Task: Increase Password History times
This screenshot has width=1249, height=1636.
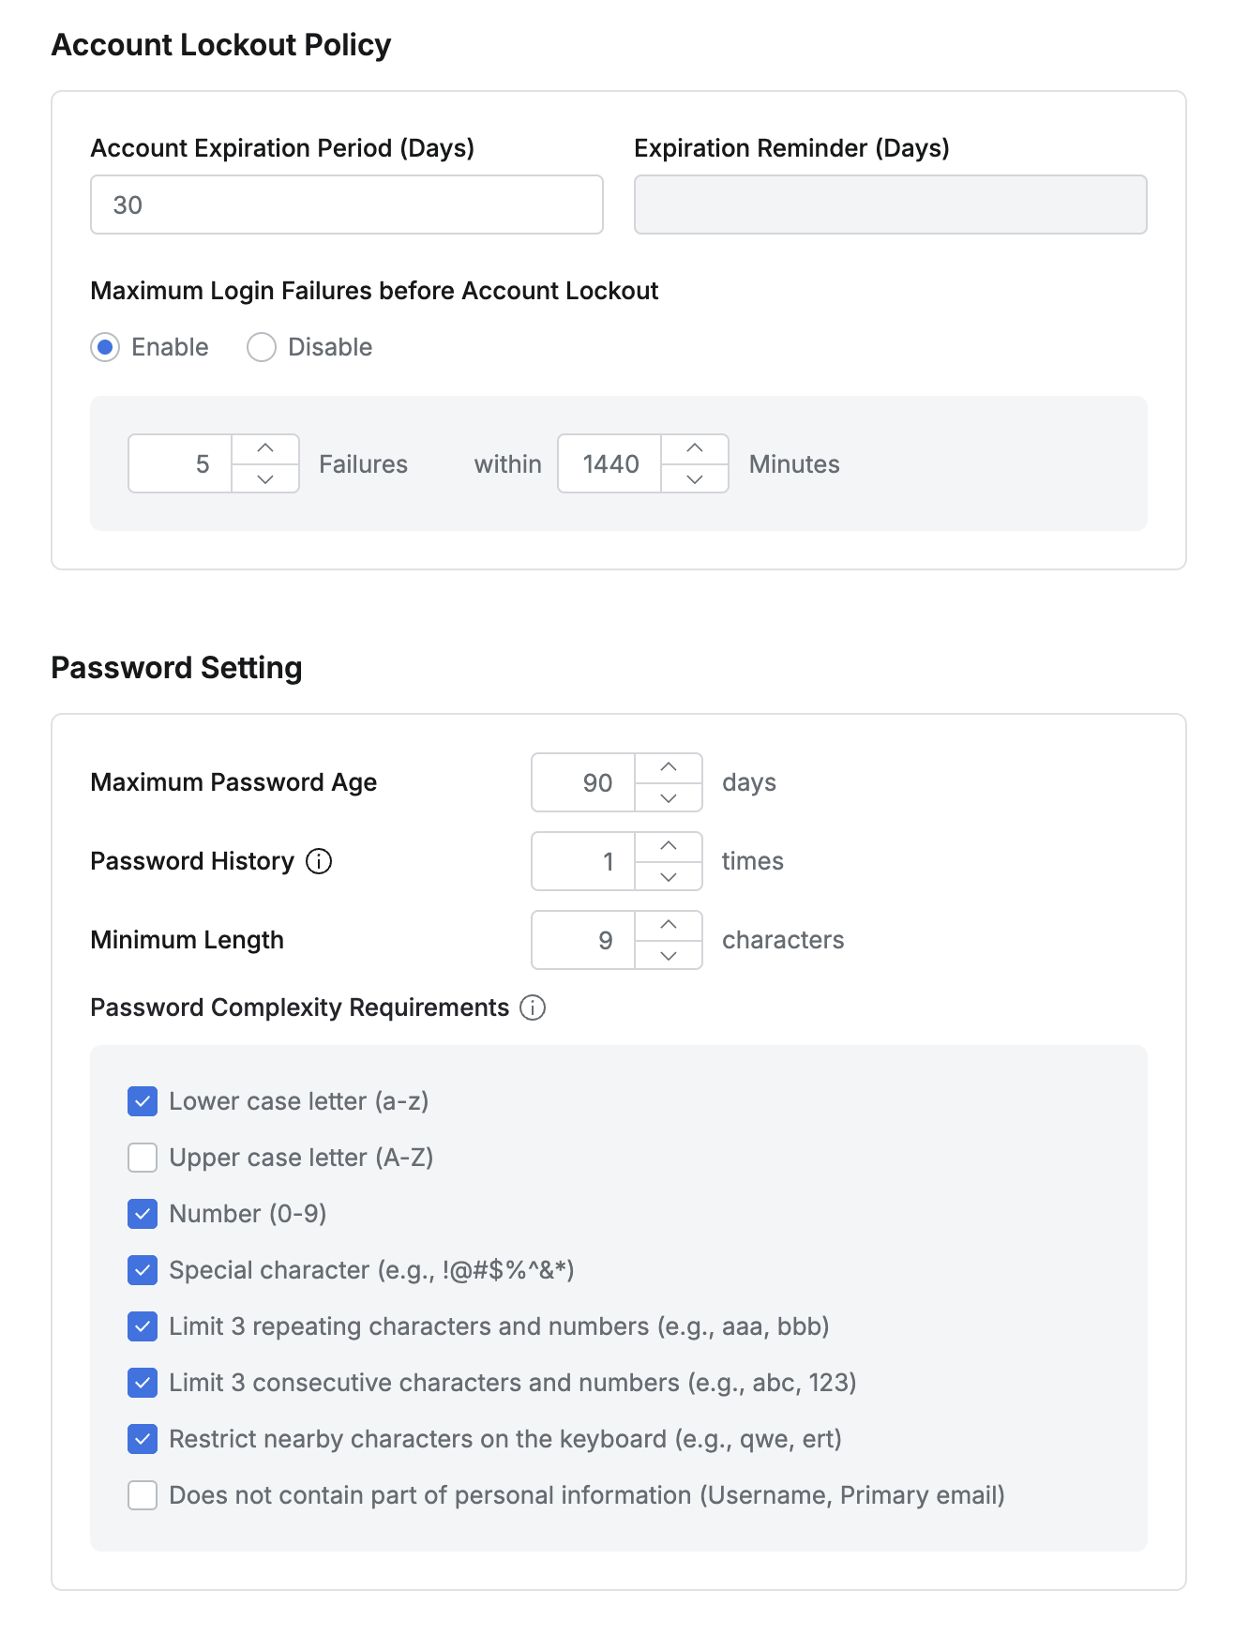Action: coord(669,847)
